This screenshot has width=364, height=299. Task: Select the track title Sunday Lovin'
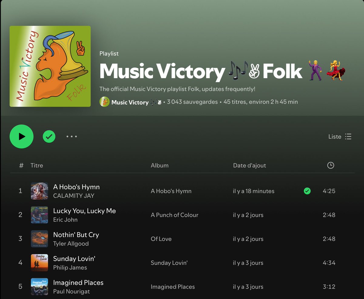pyautogui.click(x=74, y=259)
